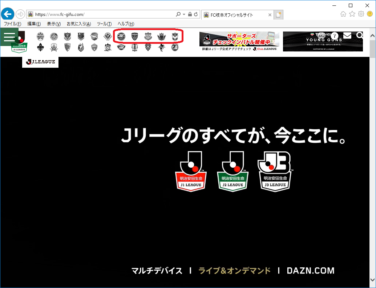This screenshot has width=376, height=288.
Task: Click the envelope mail icon
Action: 347,35
